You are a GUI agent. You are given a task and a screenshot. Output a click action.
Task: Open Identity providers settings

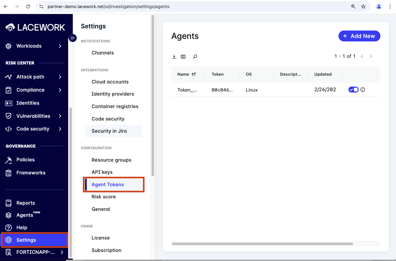(113, 94)
